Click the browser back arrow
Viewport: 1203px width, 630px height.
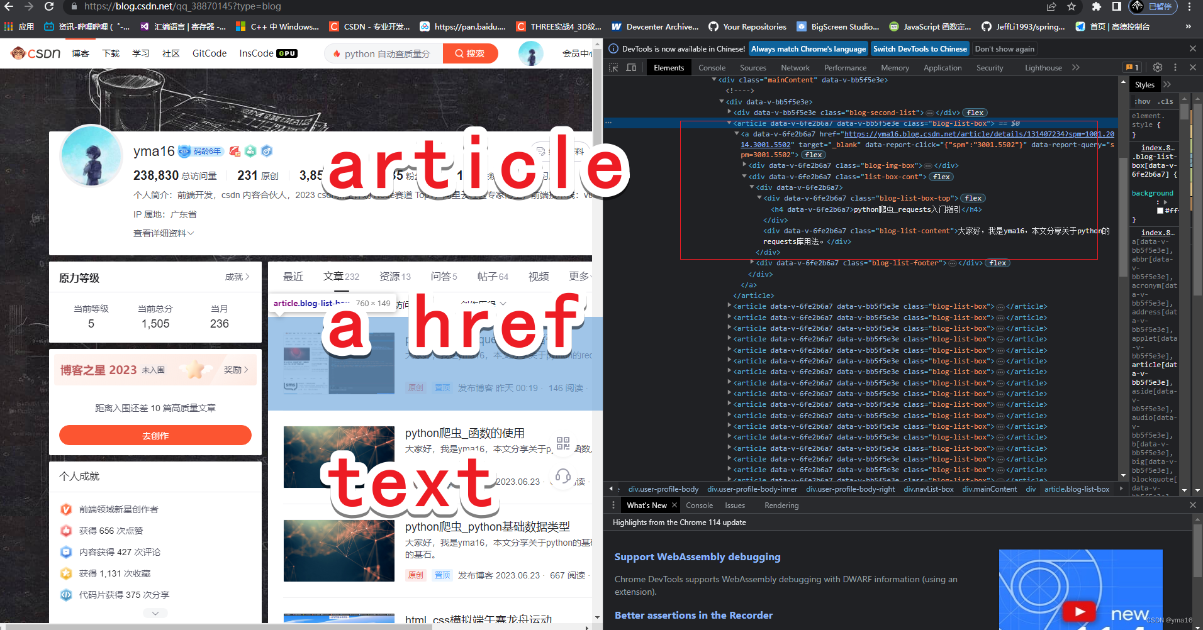point(9,6)
